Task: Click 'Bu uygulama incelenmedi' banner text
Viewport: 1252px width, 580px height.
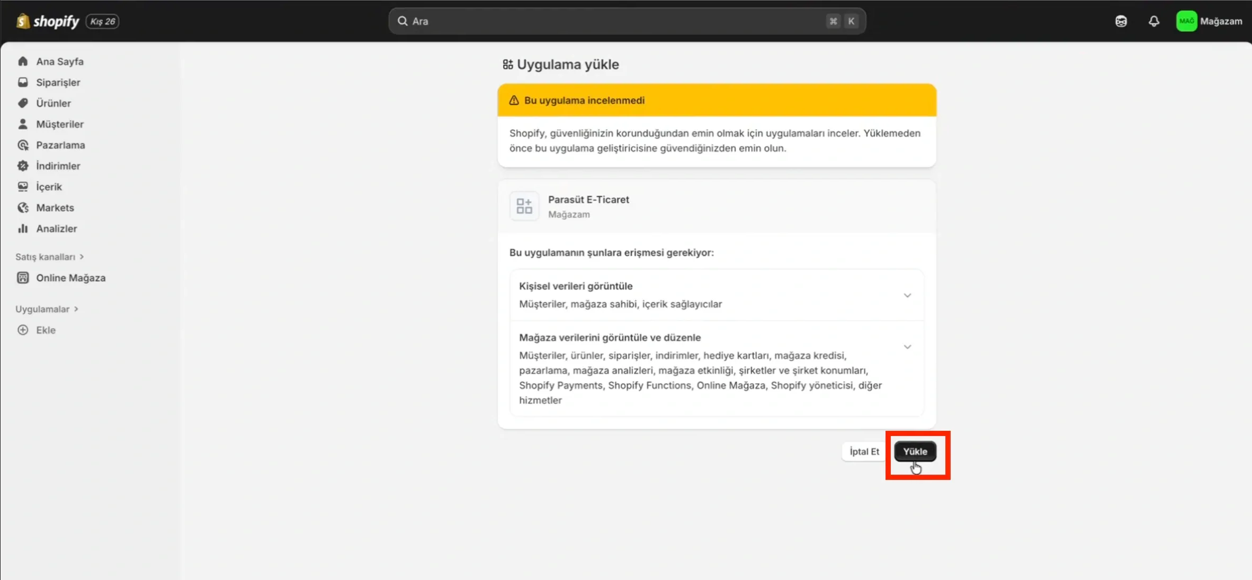Action: 584,101
